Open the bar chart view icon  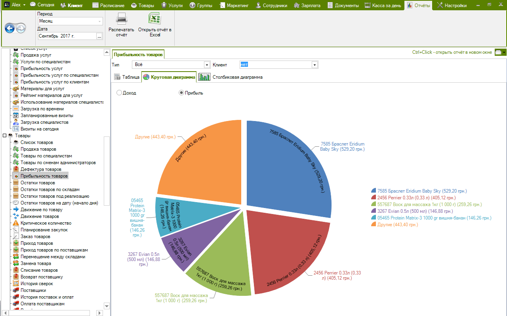[x=204, y=77]
